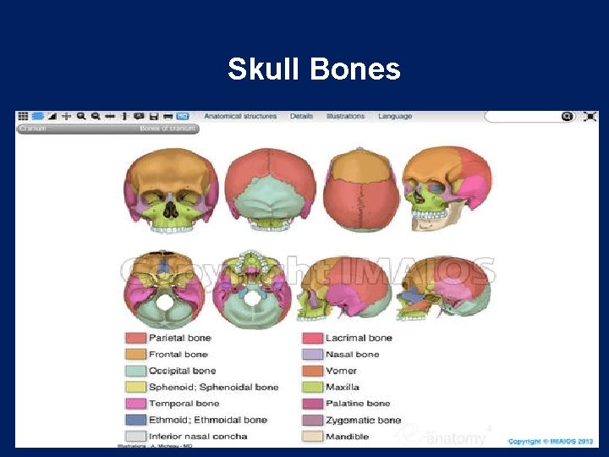This screenshot has width=609, height=457.
Task: Select the sagittal section skull illustration
Action: (x=443, y=289)
